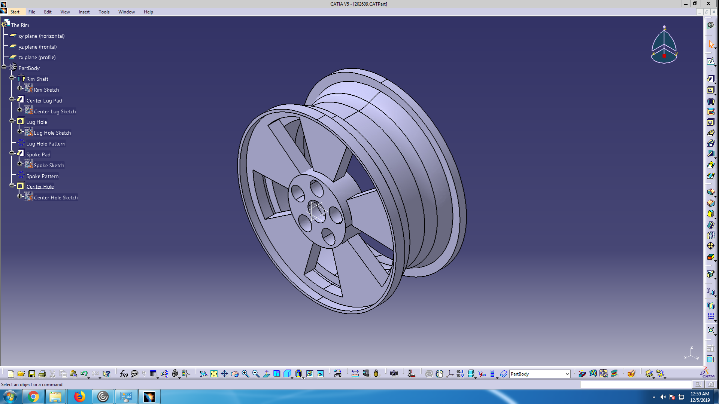Click the Measure Between icon
The image size is (719, 404).
(355, 374)
